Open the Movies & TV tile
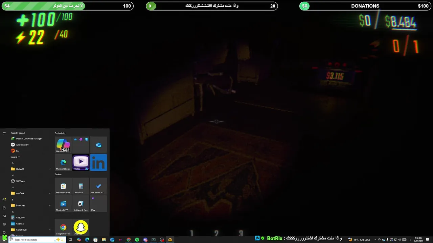The width and height of the screenshot is (433, 243). pos(63,204)
